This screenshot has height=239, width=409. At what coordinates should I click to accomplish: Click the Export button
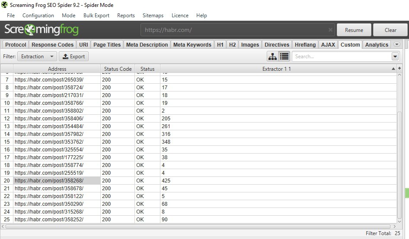[x=74, y=57]
